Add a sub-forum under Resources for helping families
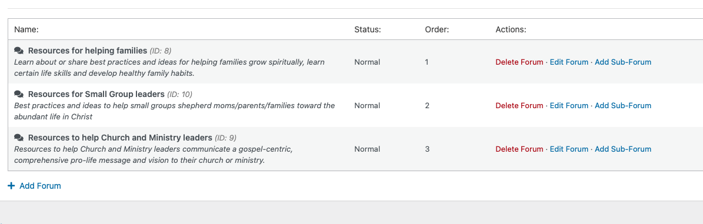Viewport: 703px width, 224px height. [623, 62]
